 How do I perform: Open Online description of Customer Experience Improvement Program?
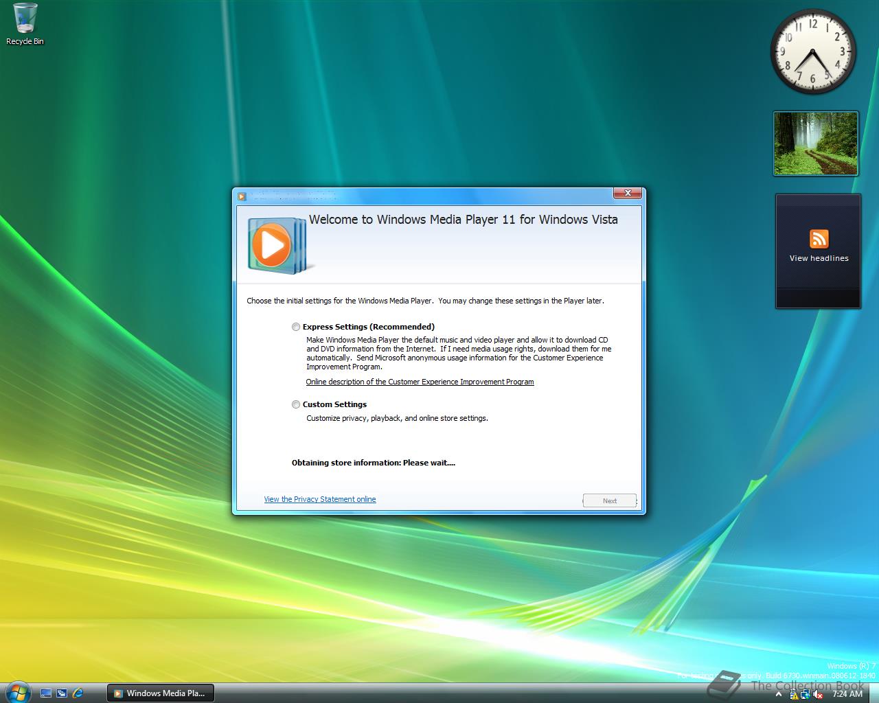[x=420, y=382]
